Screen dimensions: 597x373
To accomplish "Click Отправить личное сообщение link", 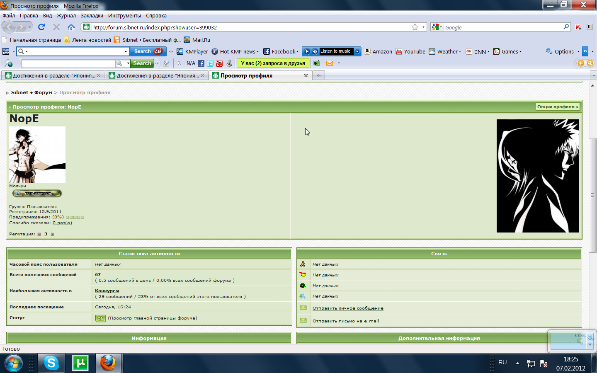I will [348, 308].
